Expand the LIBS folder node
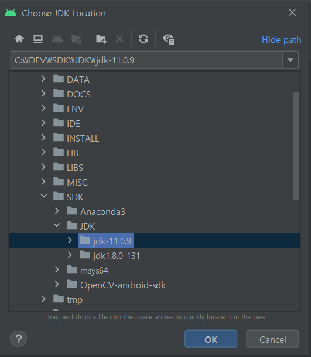This screenshot has width=311, height=357. coord(43,167)
